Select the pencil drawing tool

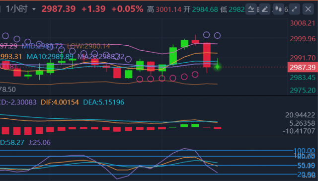(x=264, y=9)
